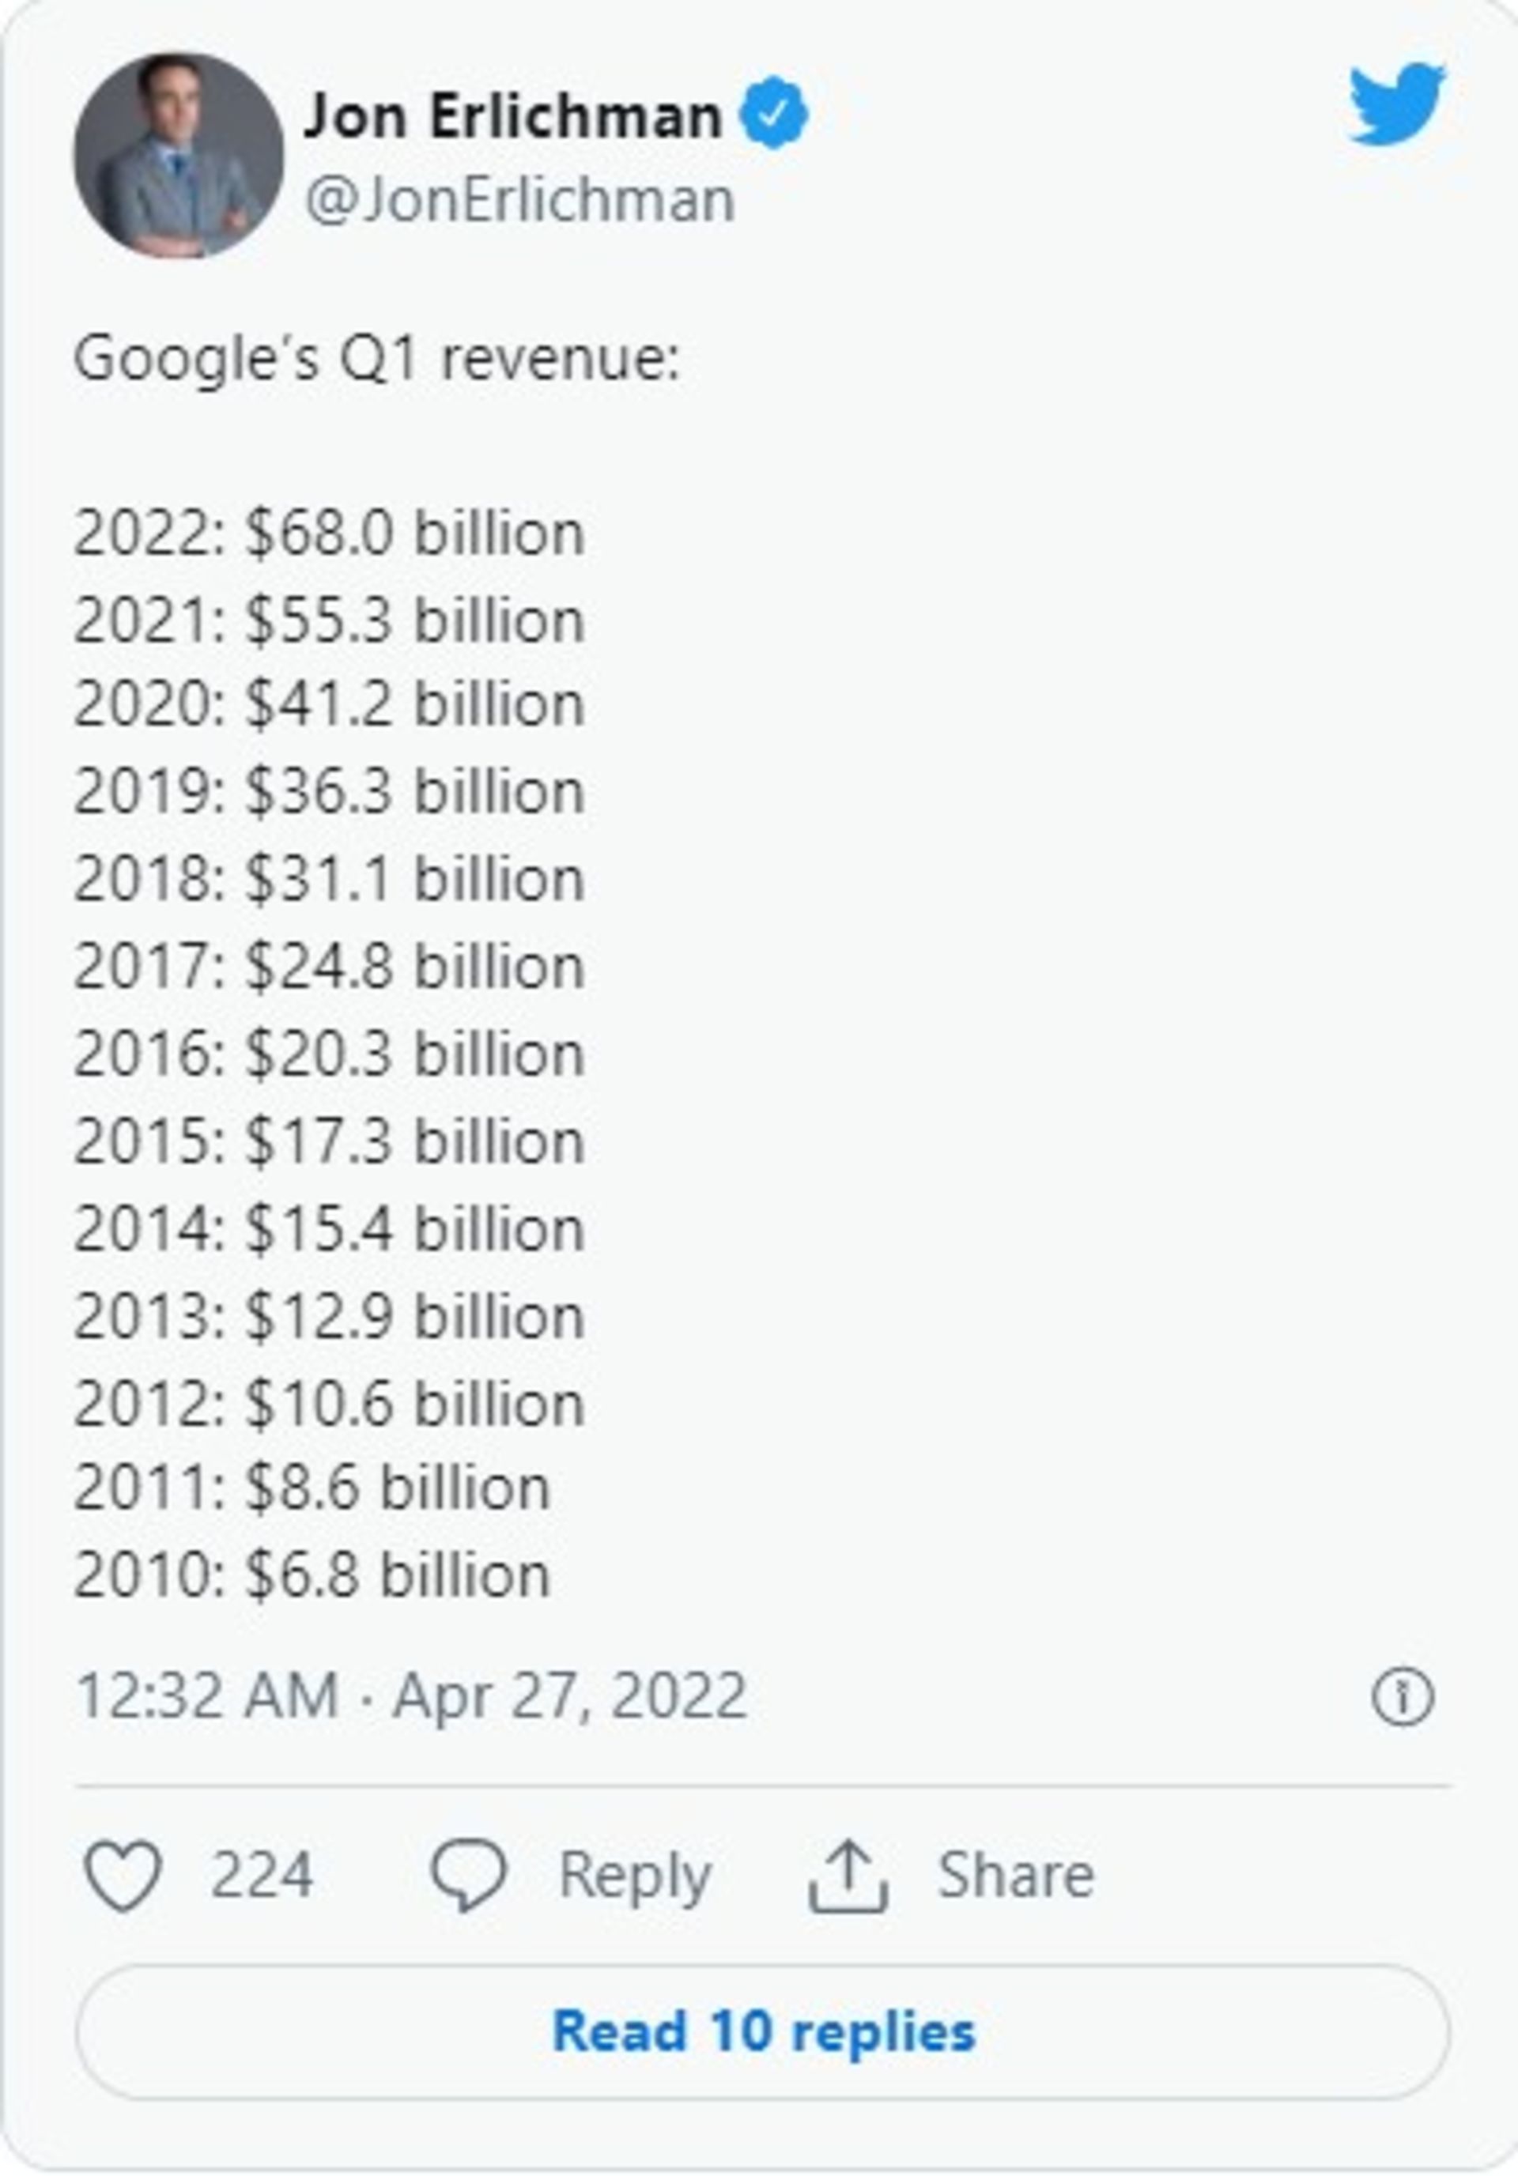Click the 2016: $20.3 billion line
The image size is (1518, 2176).
pos(329,1054)
